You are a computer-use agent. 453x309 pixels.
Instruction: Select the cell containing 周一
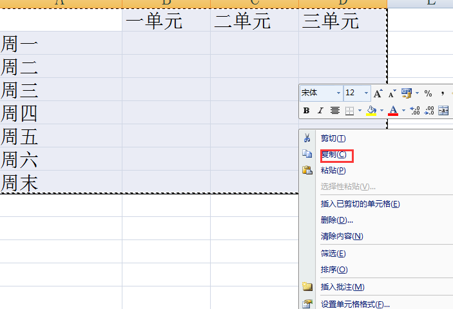61,43
